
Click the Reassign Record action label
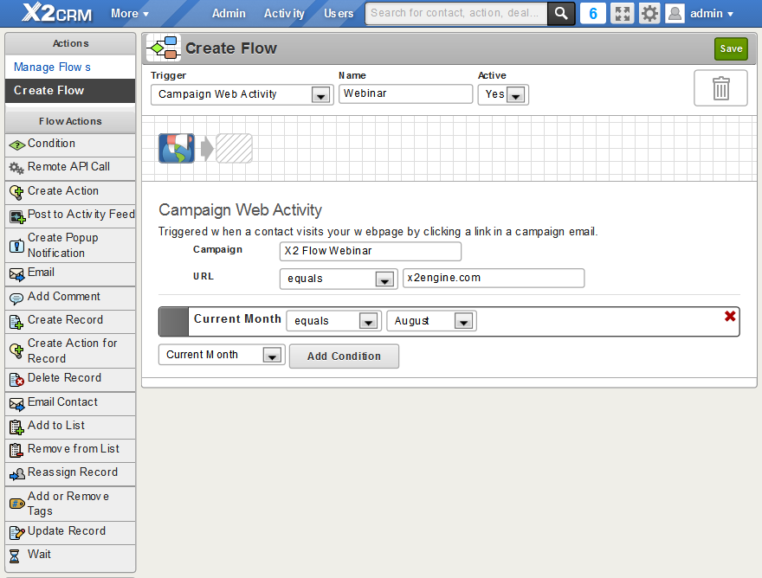[73, 472]
